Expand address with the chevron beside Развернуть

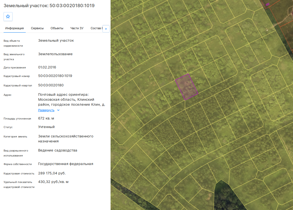point(58,110)
